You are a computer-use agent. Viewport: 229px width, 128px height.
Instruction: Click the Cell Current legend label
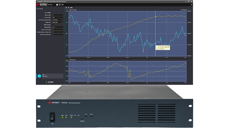(x=73, y=10)
